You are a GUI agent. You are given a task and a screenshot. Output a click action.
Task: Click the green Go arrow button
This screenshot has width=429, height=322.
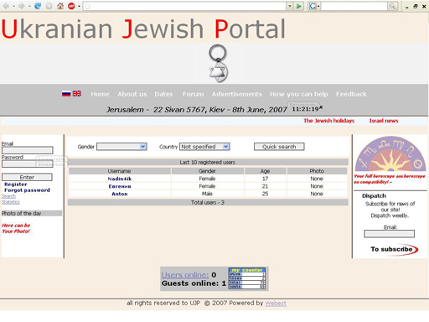pos(299,6)
